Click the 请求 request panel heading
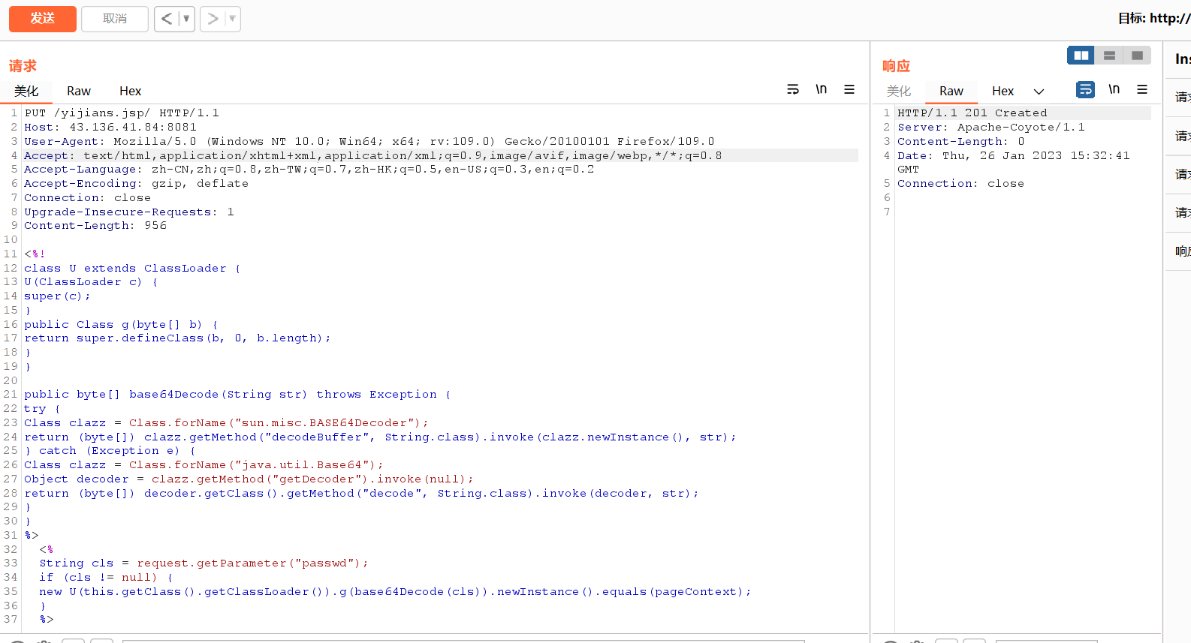 (23, 66)
